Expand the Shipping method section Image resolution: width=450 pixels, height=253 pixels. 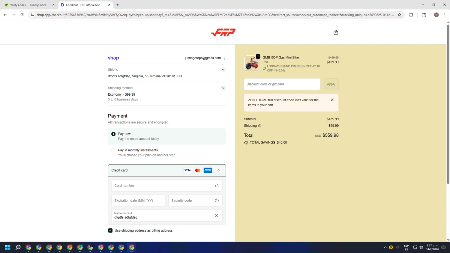[x=223, y=88]
